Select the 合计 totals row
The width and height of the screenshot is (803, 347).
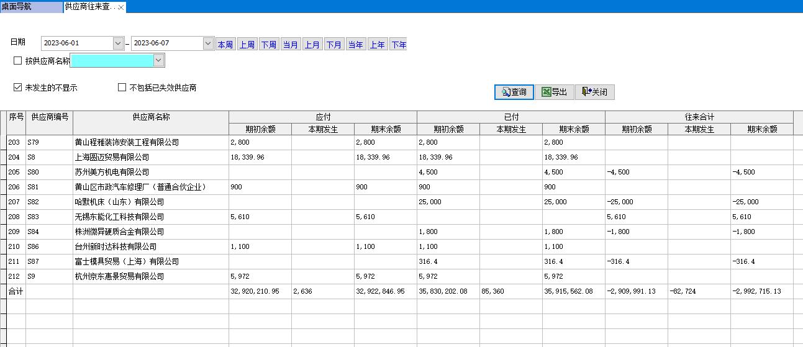pos(16,291)
